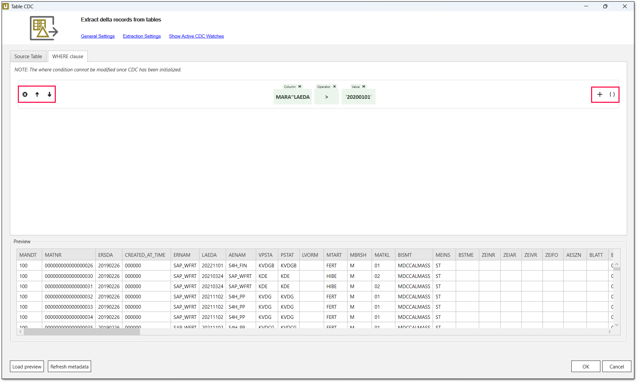Open Extraction Settings link
The height and width of the screenshot is (382, 637).
point(142,36)
